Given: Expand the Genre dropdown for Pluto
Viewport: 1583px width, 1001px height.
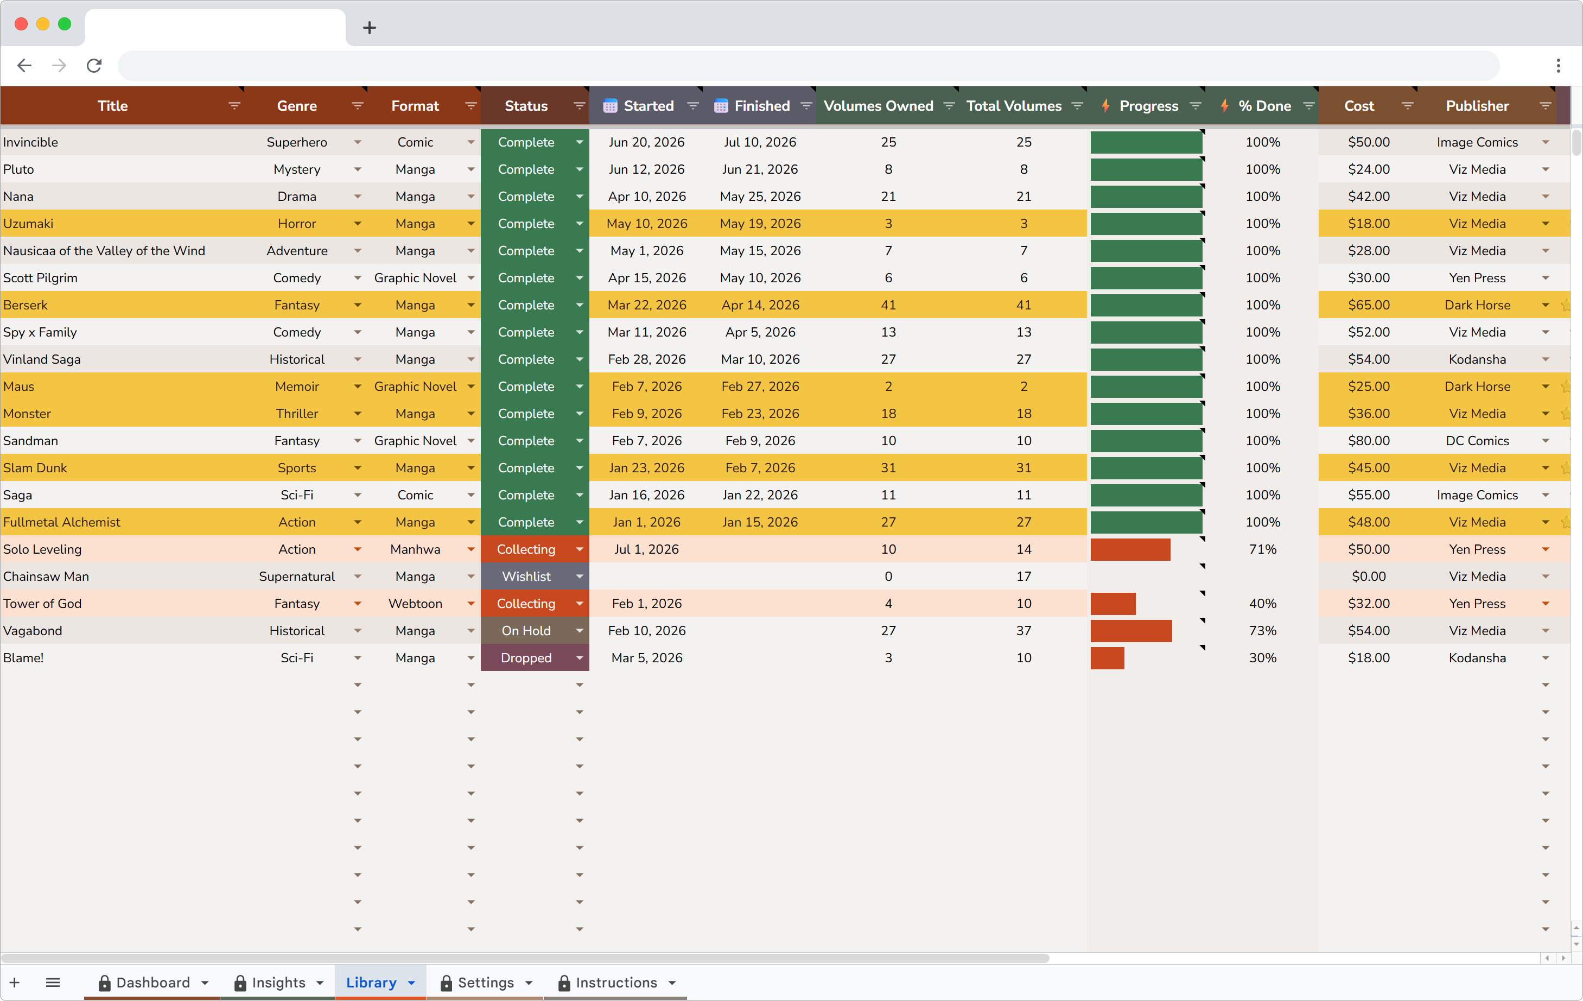Looking at the screenshot, I should point(358,169).
